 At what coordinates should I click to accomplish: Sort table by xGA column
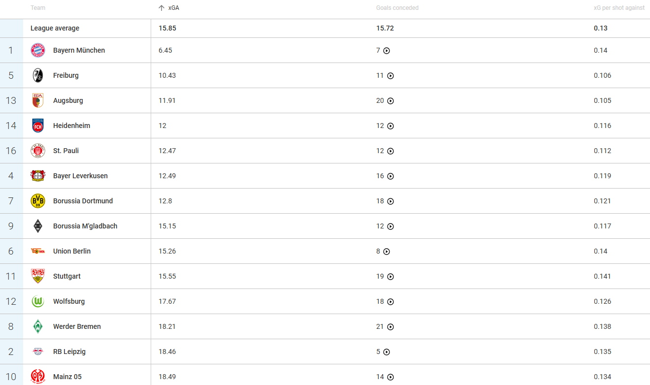[173, 8]
